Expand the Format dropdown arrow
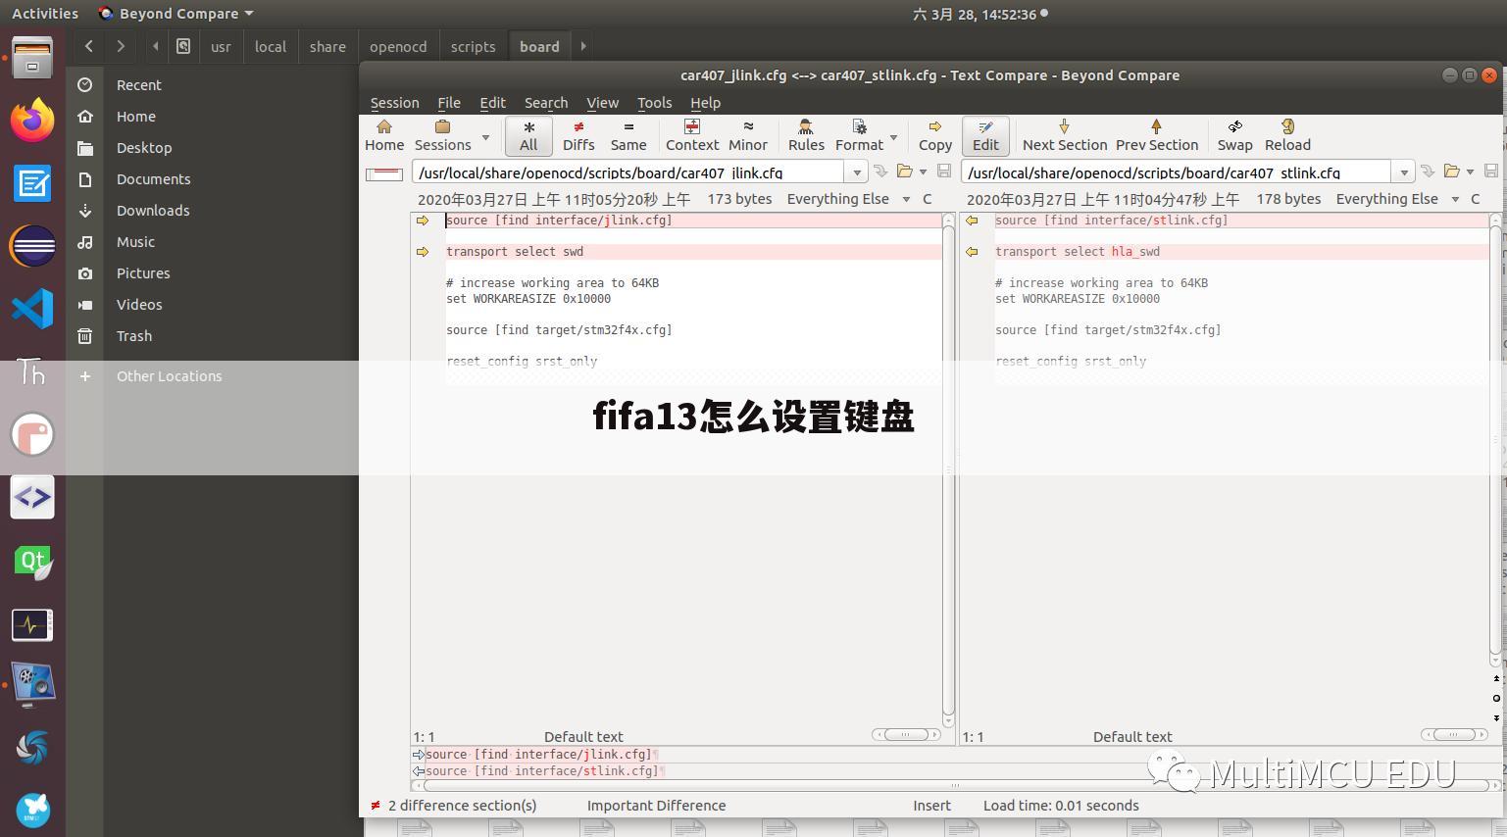Image resolution: width=1507 pixels, height=837 pixels. point(893,136)
